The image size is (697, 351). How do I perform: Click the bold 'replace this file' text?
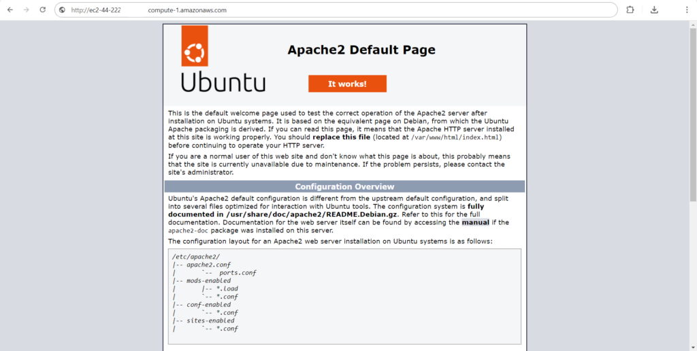click(342, 137)
